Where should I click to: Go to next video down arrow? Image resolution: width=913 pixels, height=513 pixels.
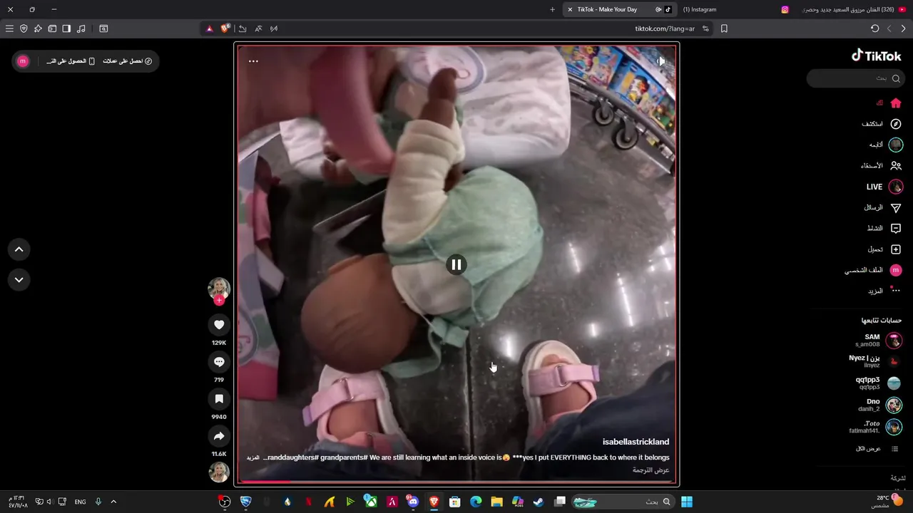point(19,280)
